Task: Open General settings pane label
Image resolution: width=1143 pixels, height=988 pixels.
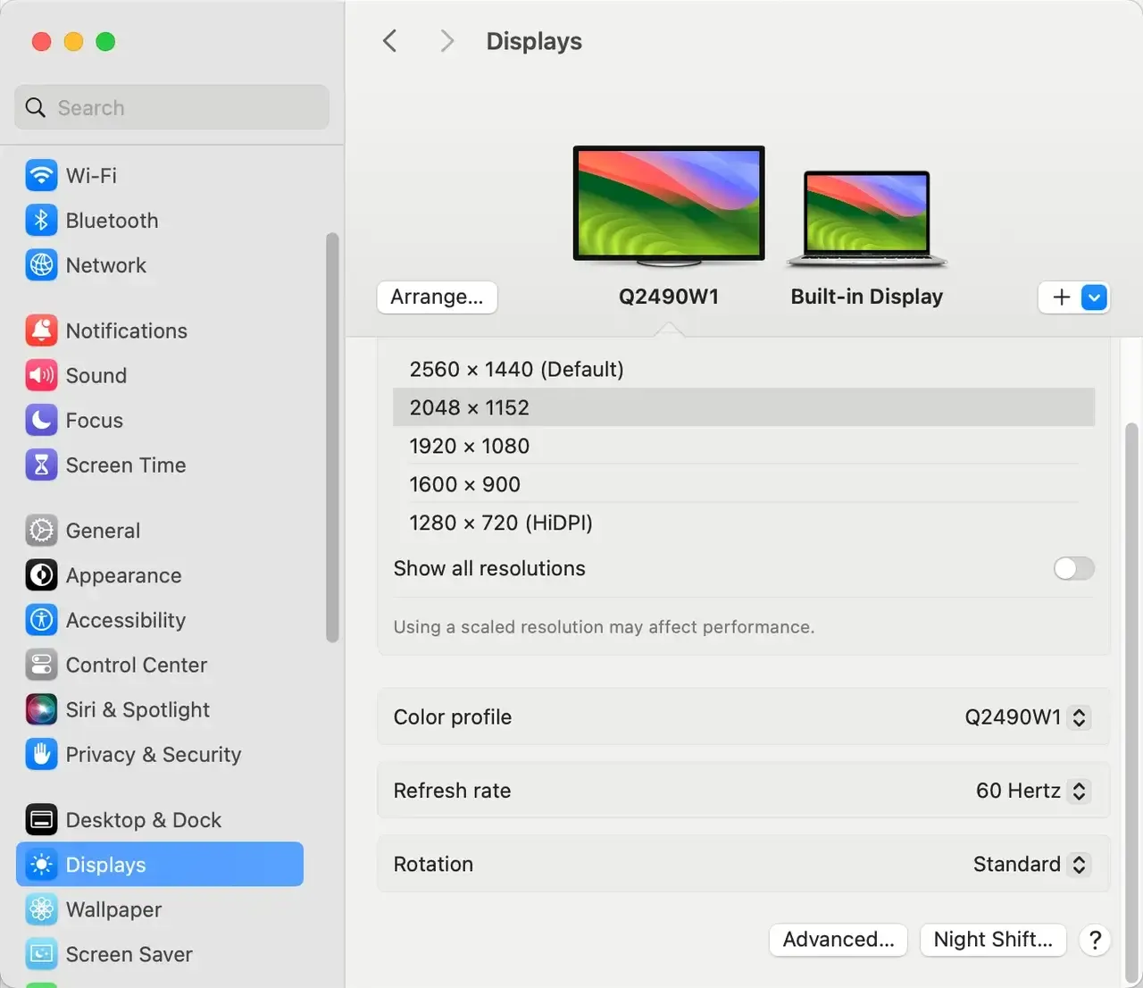Action: click(x=103, y=531)
